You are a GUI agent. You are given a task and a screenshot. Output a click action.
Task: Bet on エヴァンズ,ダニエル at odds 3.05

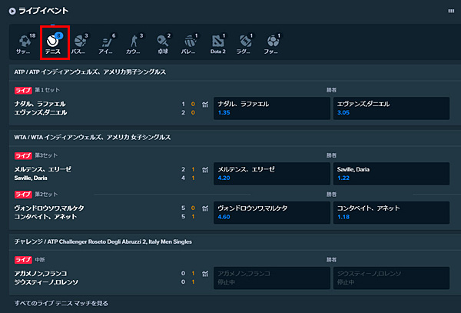(392, 108)
